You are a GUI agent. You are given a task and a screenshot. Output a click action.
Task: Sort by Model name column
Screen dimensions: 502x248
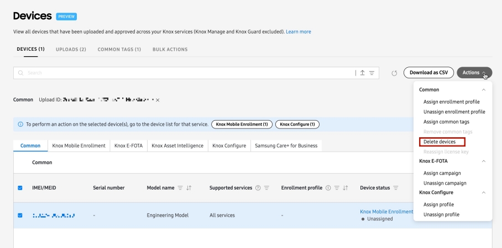(189, 188)
